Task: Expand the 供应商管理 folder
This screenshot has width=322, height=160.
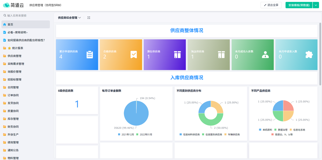Action: click(x=14, y=56)
